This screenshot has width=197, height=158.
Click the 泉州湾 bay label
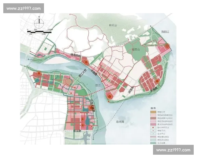pos(120,121)
